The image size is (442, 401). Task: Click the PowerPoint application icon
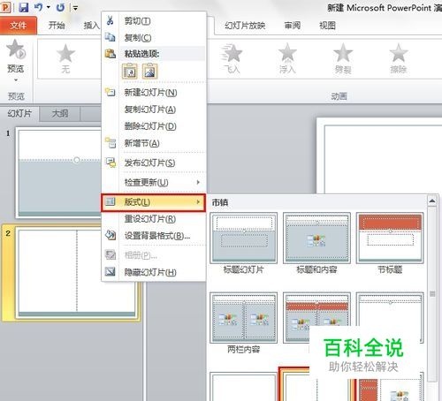pos(5,7)
